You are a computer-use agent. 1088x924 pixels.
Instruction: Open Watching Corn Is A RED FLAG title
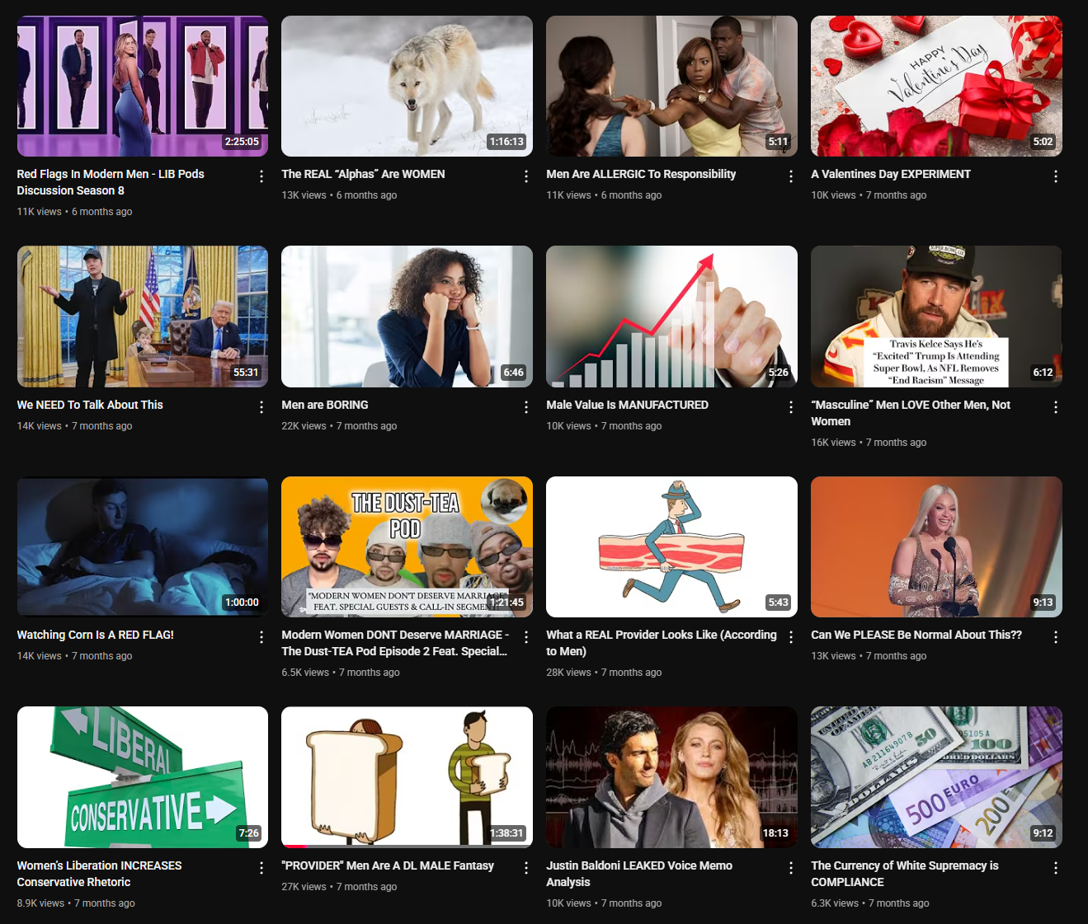(x=95, y=635)
